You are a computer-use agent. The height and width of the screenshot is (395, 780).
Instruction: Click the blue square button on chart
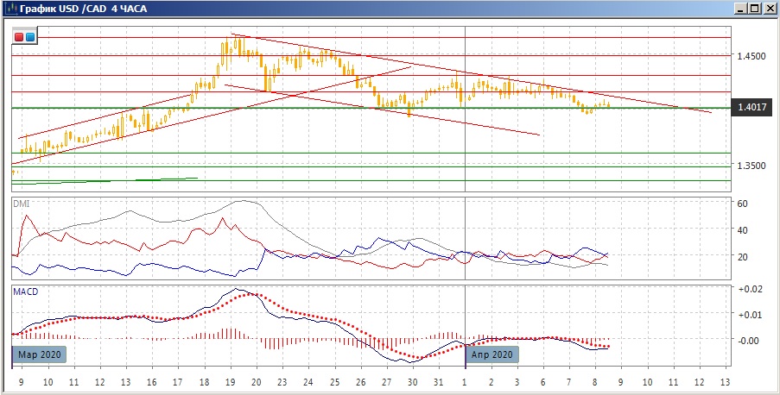coord(30,37)
